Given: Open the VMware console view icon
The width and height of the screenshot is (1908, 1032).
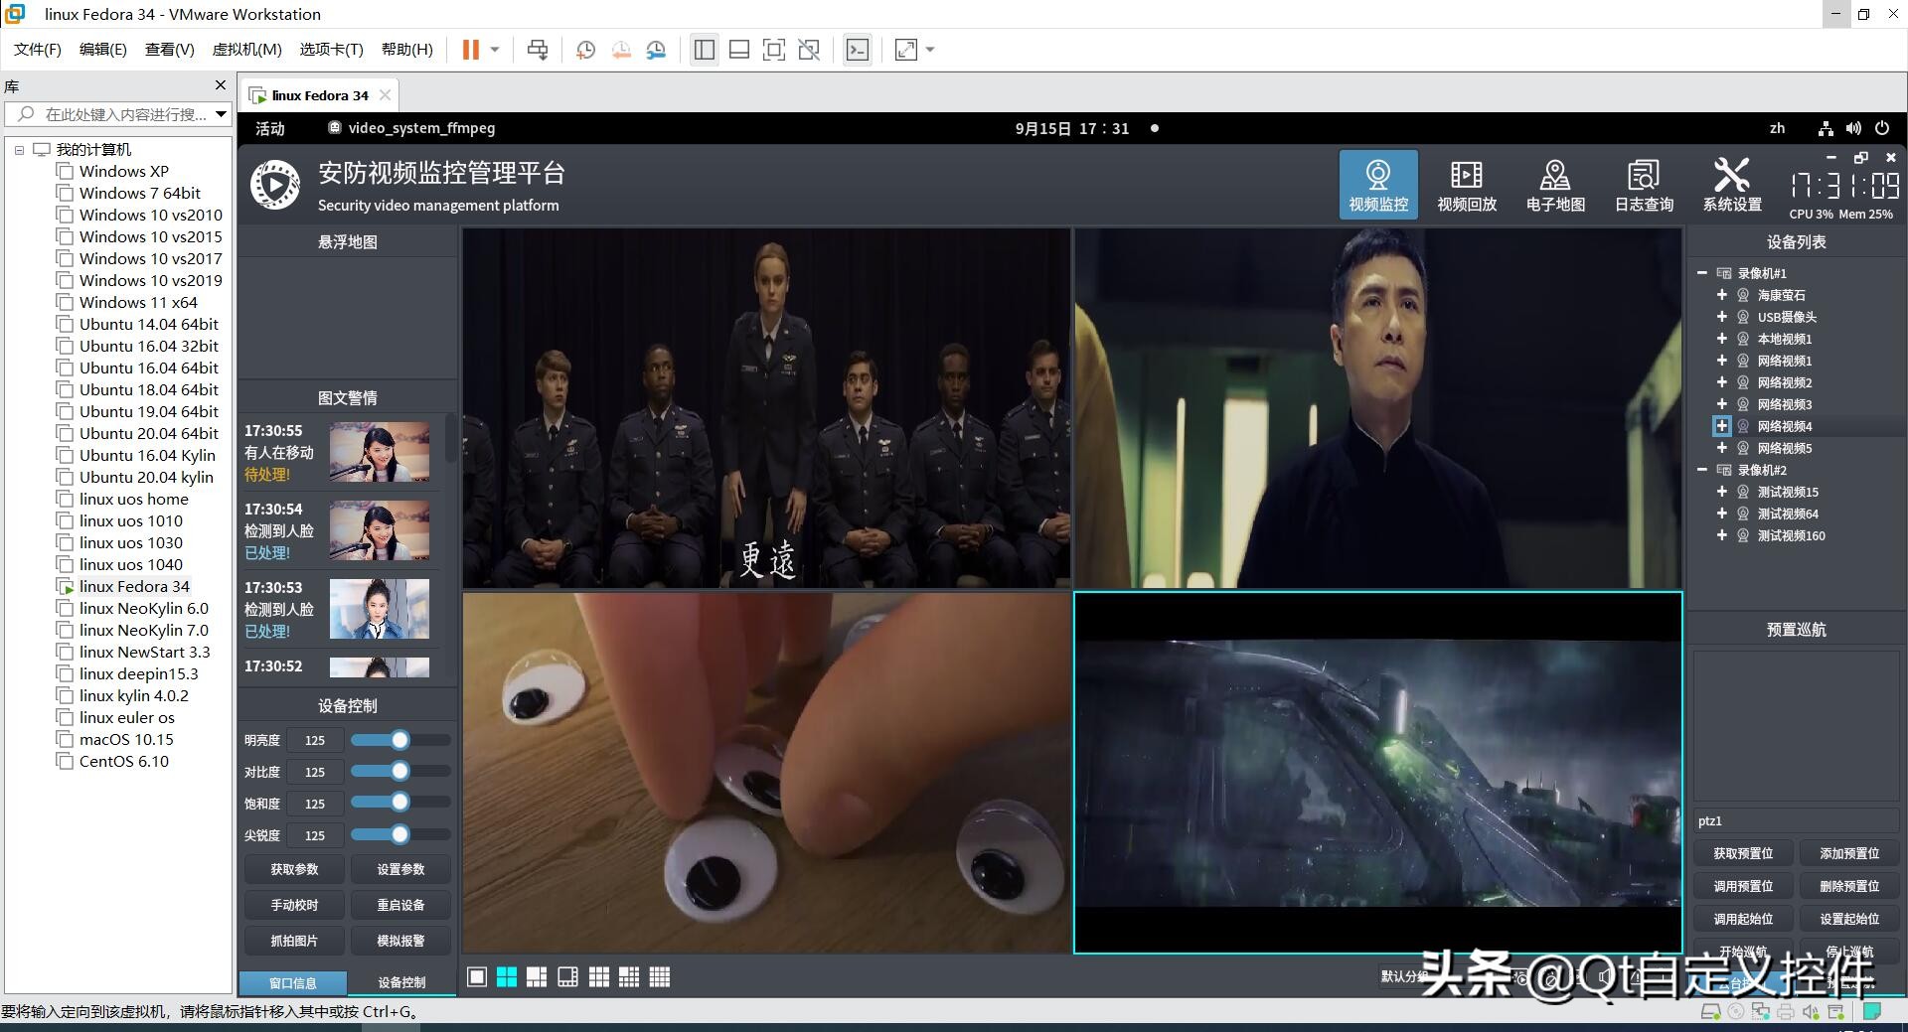Looking at the screenshot, I should pyautogui.click(x=858, y=50).
